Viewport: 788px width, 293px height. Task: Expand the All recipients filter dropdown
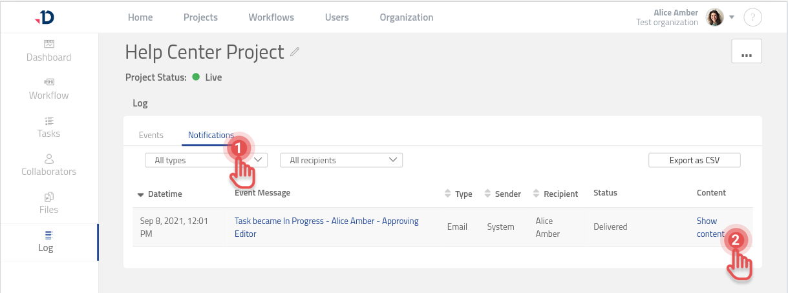(x=341, y=160)
